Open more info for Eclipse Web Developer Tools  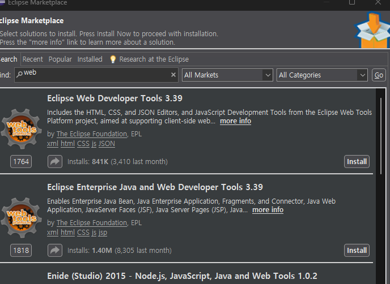pos(235,121)
